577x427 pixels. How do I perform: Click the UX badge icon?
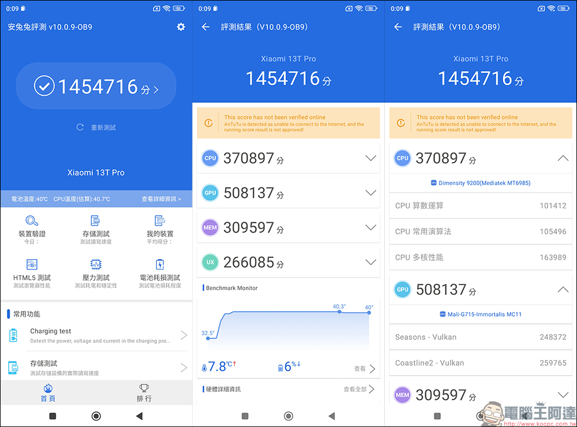click(x=210, y=262)
